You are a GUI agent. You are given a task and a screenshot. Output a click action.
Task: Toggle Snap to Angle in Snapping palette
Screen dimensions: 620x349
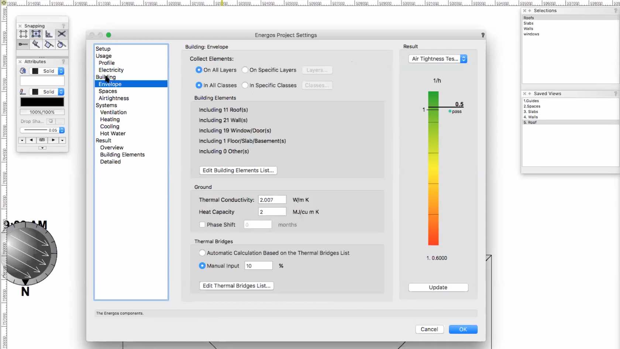click(x=49, y=34)
